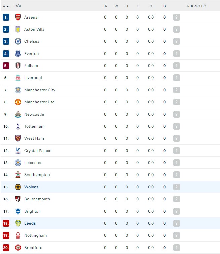This screenshot has height=254, width=220.
Task: Open the Aston Villa team link
Action: click(x=34, y=29)
